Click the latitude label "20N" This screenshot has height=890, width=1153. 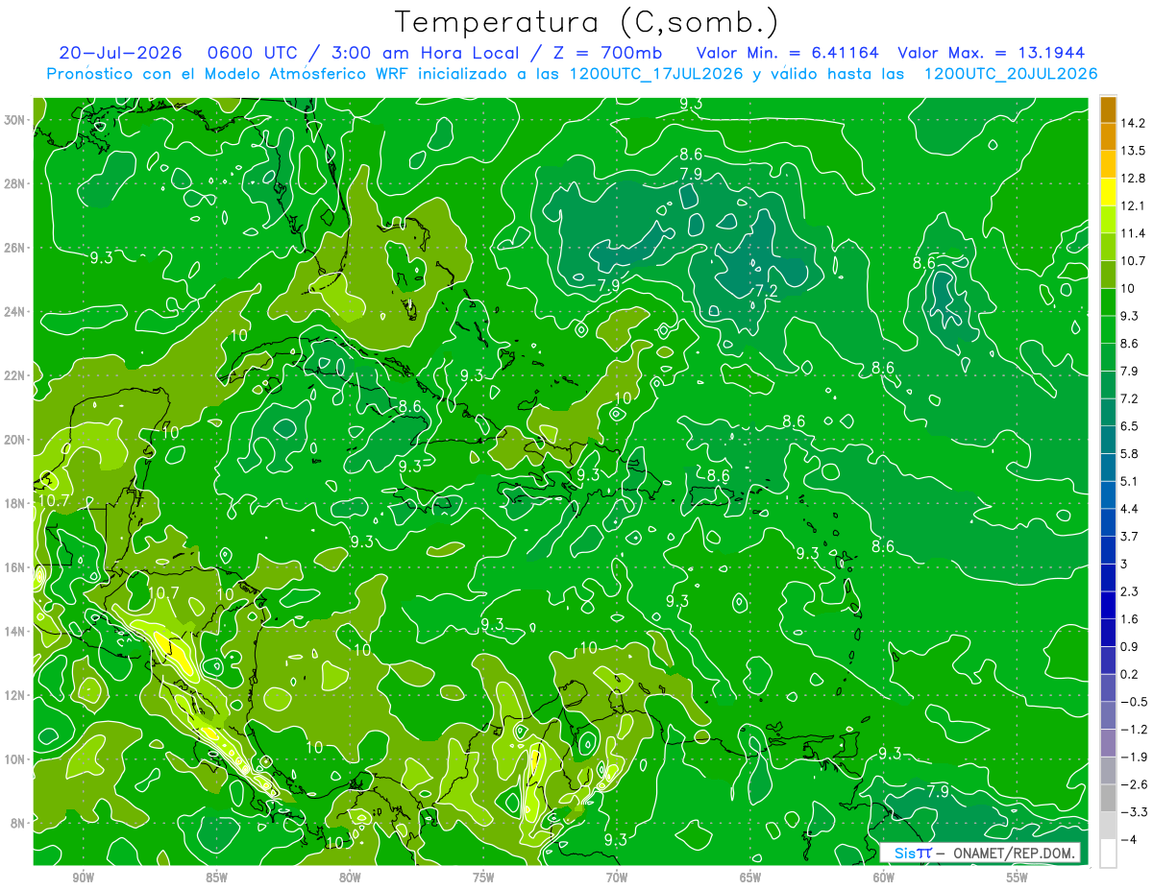(x=15, y=440)
